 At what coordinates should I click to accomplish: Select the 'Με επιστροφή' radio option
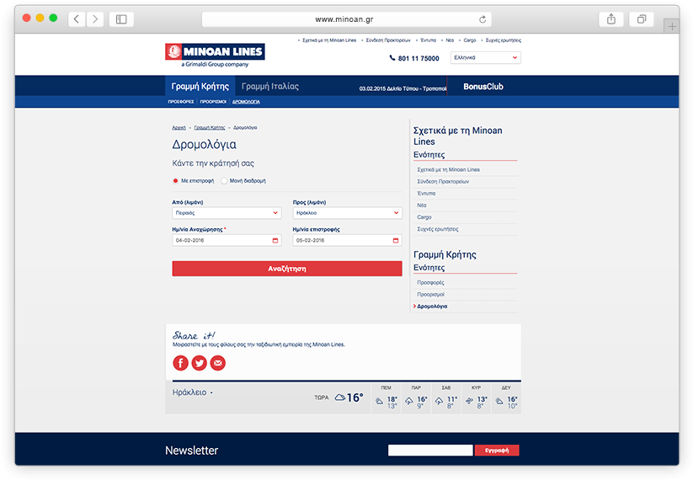175,180
